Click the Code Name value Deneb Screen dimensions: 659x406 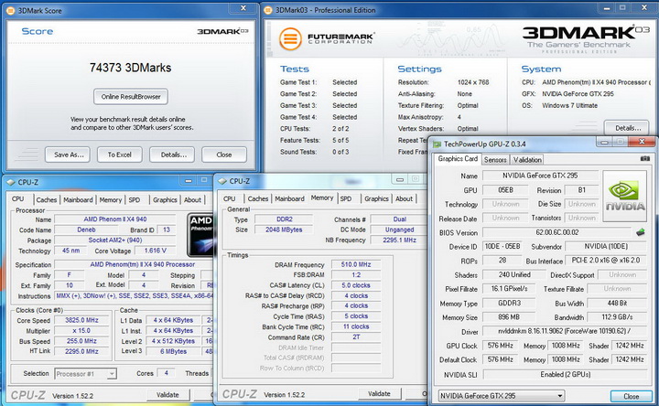tap(86, 230)
